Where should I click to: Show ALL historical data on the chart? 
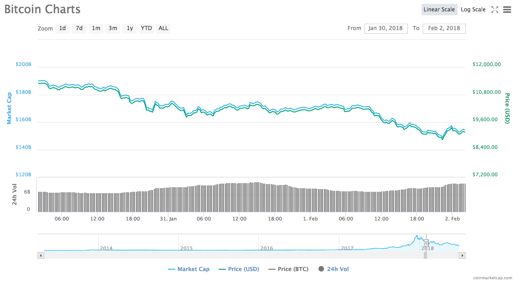[x=163, y=28]
